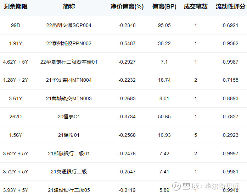This screenshot has height=194, width=247.
Task: Select bond 22昆明交通SCP004
Action: pos(69,25)
